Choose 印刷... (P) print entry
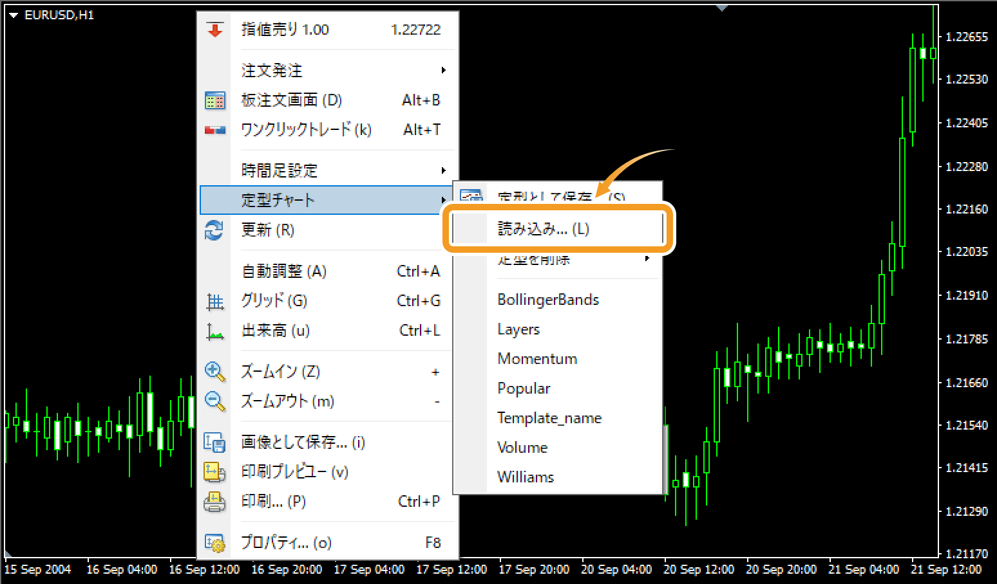 click(x=328, y=502)
